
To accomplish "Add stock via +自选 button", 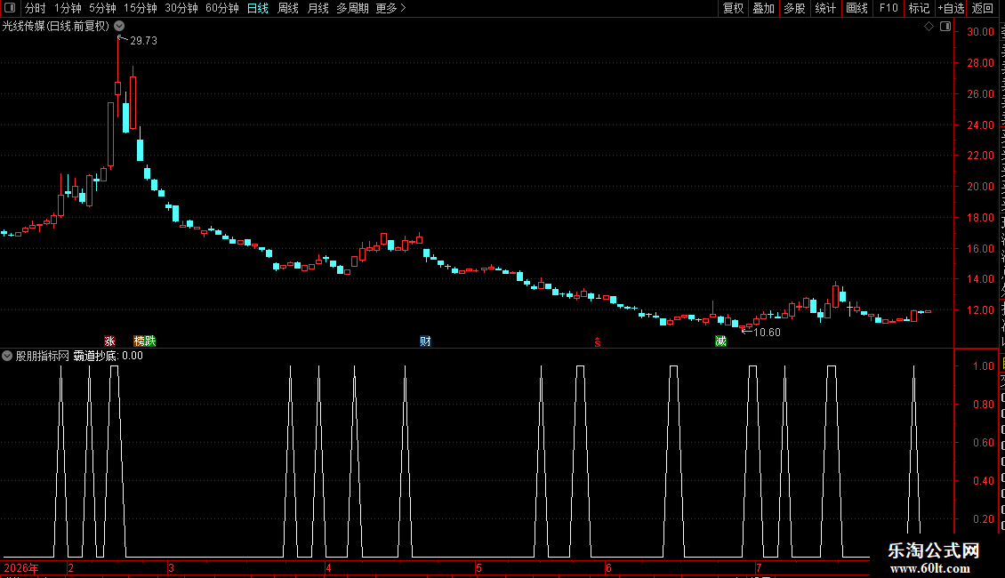I will tap(951, 8).
